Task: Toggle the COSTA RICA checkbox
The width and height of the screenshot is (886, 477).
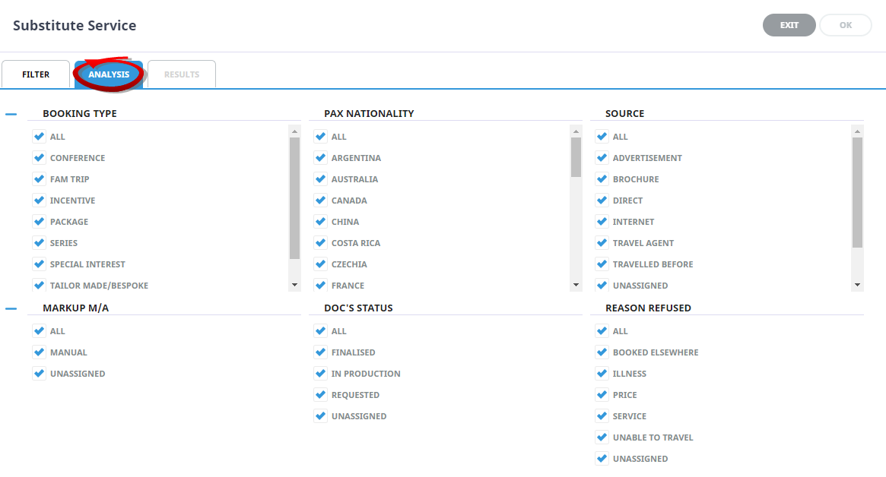Action: tap(320, 243)
